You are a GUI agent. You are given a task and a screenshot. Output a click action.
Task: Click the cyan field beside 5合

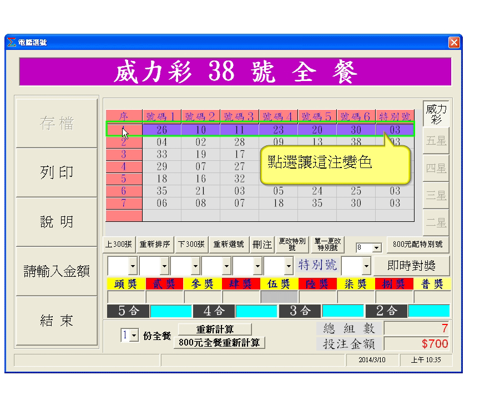(x=171, y=311)
